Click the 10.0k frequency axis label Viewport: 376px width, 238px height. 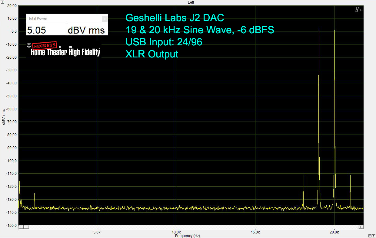click(x=176, y=232)
